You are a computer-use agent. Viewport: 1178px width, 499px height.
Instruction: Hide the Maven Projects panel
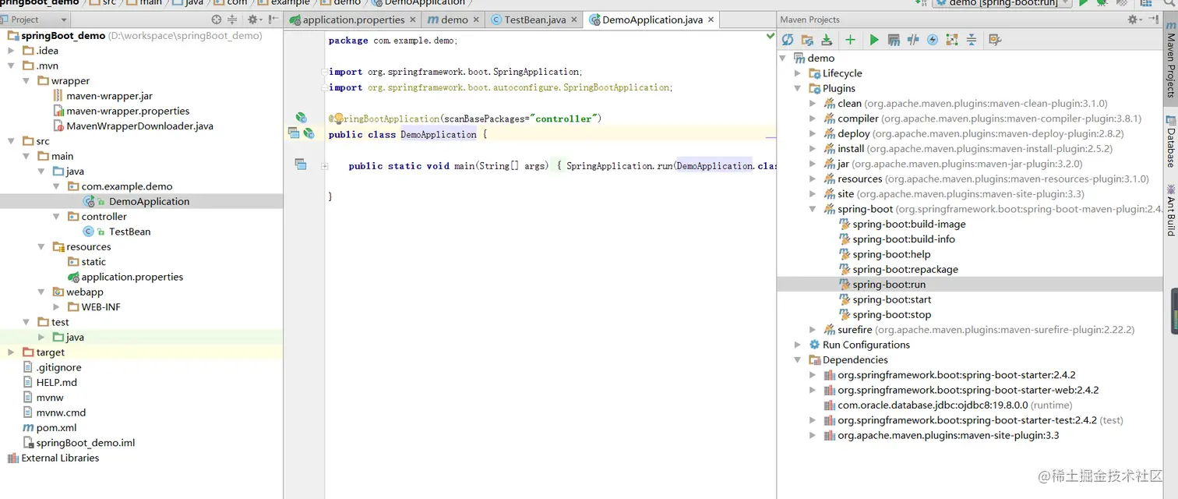pyautogui.click(x=1153, y=19)
